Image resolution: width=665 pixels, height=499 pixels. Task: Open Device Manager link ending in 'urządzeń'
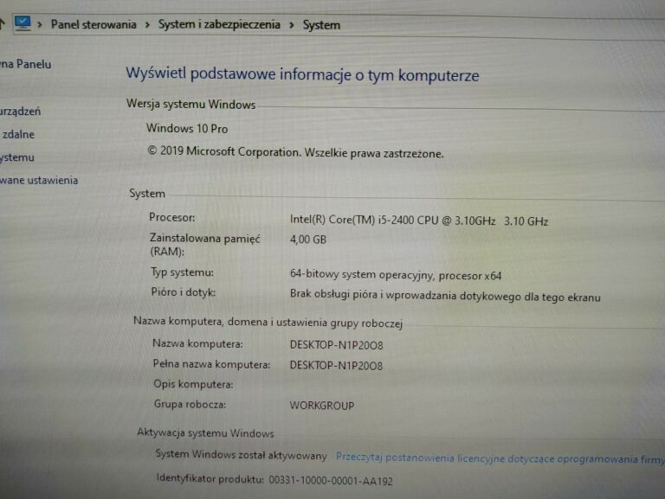[21, 112]
